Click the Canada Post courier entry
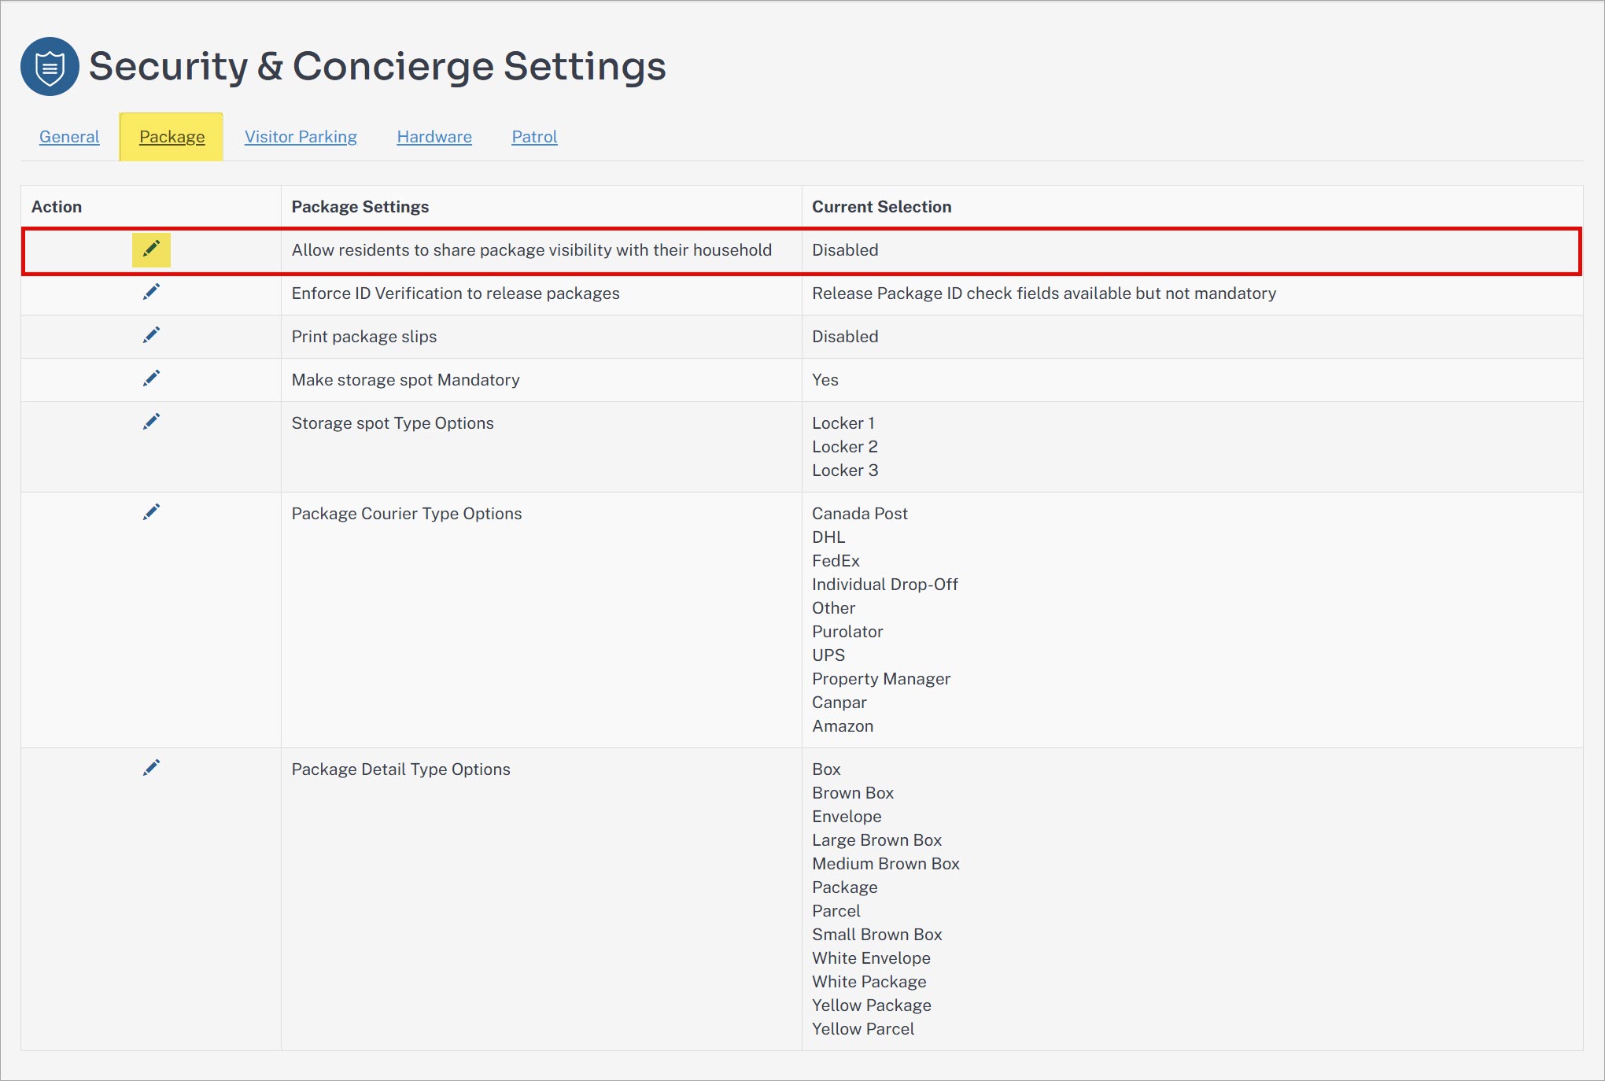The image size is (1605, 1081). tap(860, 514)
